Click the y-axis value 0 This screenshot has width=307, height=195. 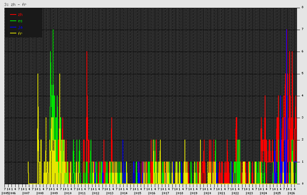[303, 183]
